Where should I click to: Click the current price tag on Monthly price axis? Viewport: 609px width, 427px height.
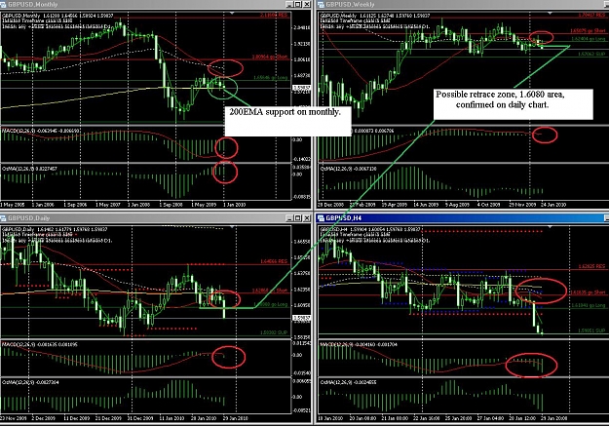click(x=302, y=88)
